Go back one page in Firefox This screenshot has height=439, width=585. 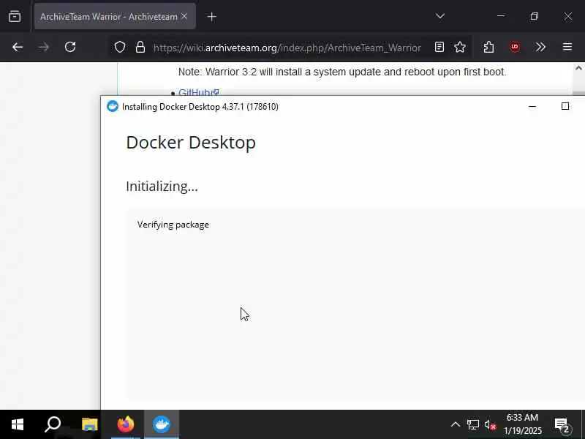click(x=18, y=47)
